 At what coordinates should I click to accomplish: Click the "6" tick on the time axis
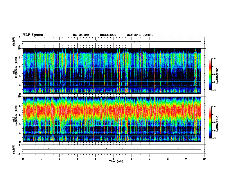pos(132,159)
